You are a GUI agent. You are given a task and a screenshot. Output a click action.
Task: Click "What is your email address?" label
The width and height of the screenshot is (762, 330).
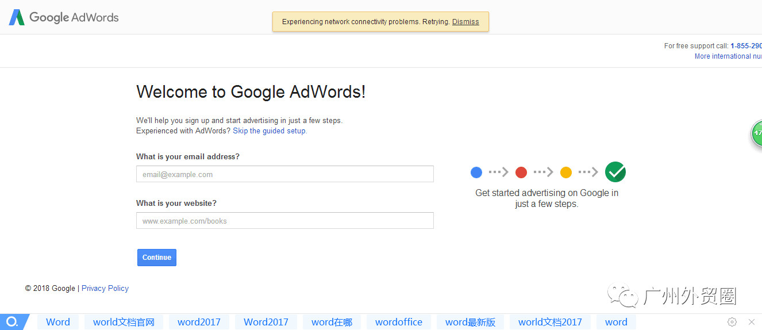click(188, 156)
